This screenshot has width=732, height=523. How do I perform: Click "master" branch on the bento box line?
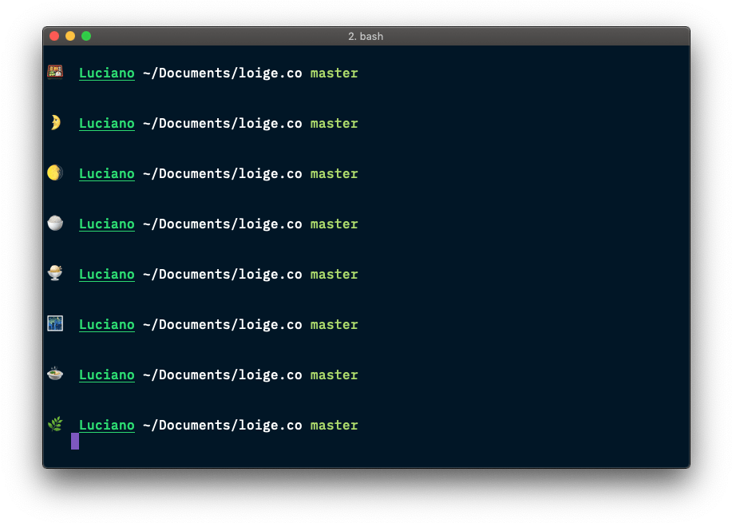tap(334, 73)
